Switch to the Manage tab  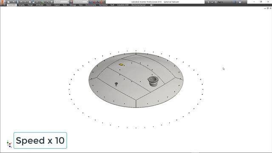pyautogui.click(x=73, y=5)
